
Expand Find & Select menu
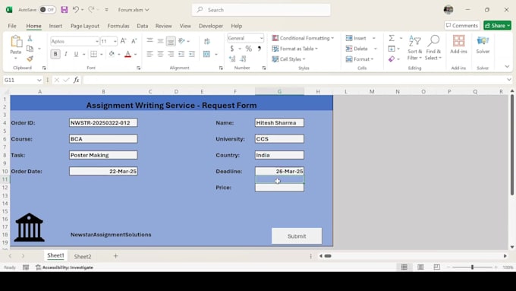433,48
